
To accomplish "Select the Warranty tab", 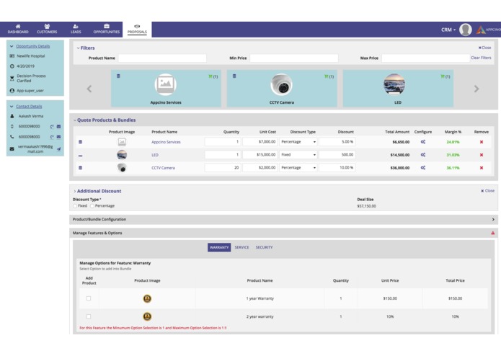I will click(x=219, y=247).
